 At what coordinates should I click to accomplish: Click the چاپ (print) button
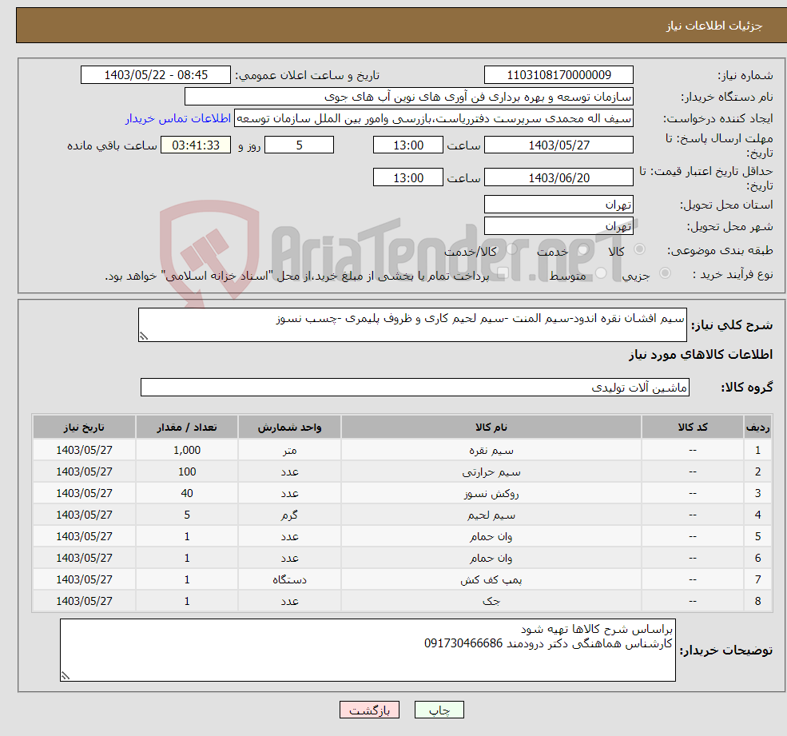(439, 710)
